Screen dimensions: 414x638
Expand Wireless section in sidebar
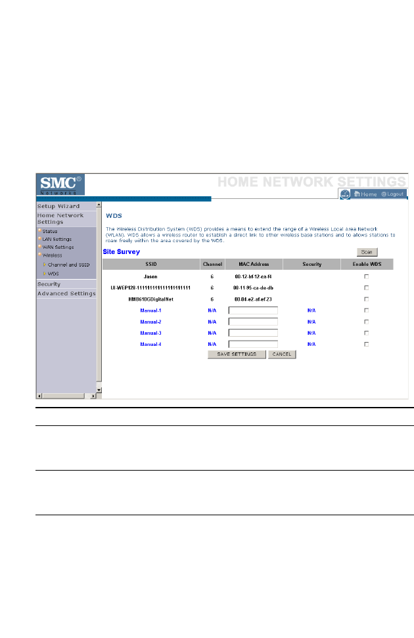52,255
